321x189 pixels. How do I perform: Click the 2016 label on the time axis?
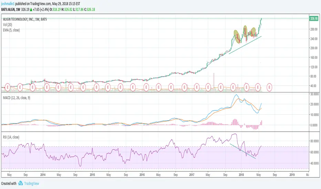coord(142,175)
